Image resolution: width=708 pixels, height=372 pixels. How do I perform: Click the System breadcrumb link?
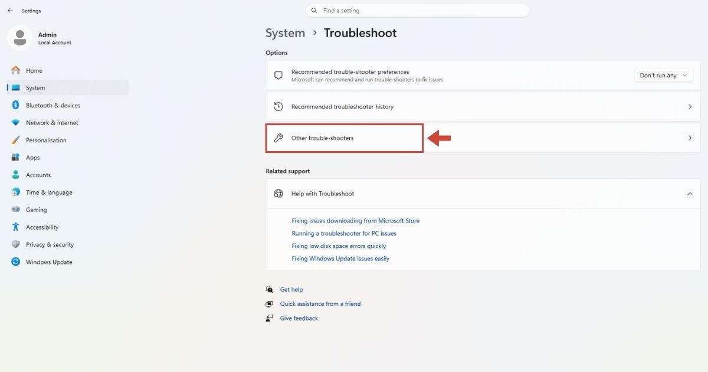286,33
